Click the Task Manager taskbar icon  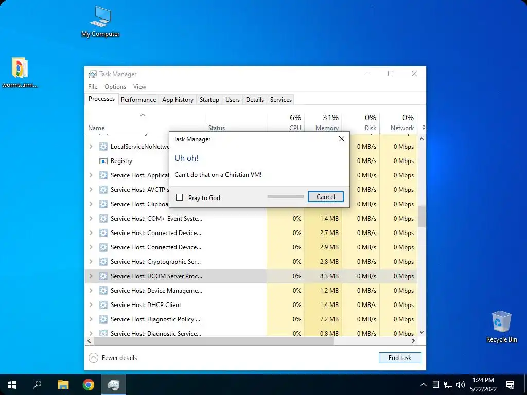click(x=114, y=385)
